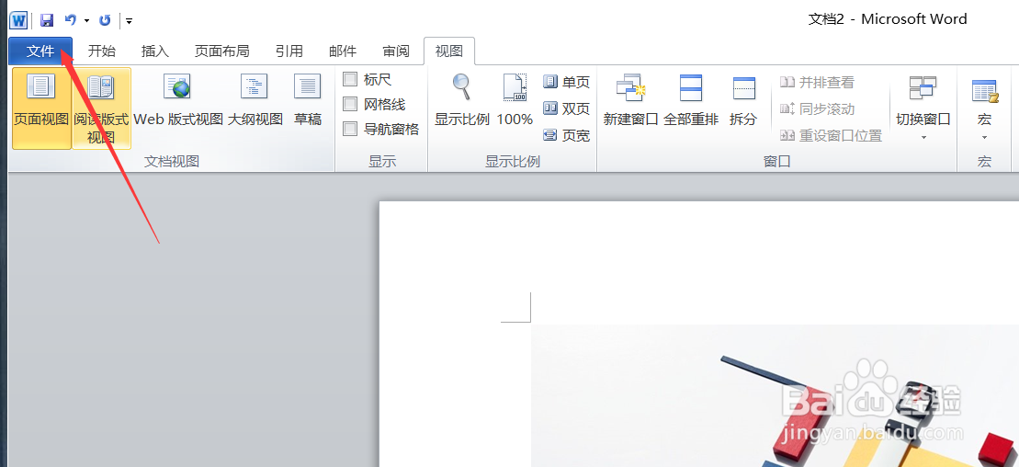Click 重设窗口位置 button
Screen dimensions: 1019x467
pos(832,135)
